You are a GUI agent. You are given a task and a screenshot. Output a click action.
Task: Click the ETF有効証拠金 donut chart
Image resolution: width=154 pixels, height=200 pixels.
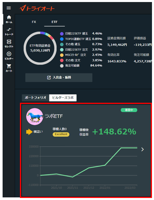(x=40, y=48)
